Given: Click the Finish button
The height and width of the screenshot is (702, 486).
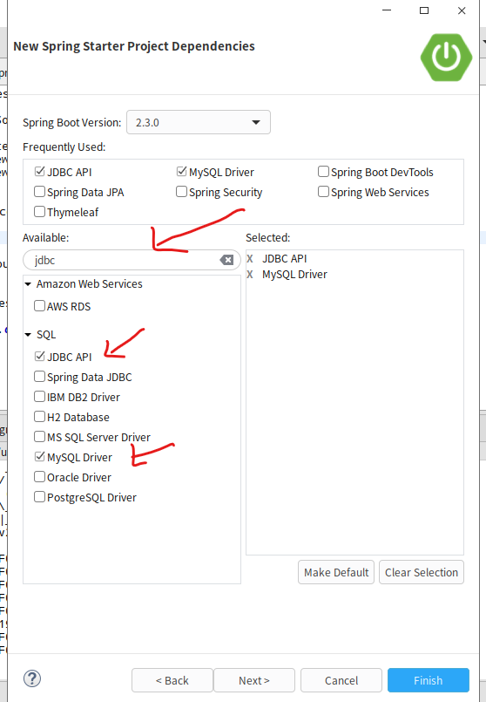Looking at the screenshot, I should (x=428, y=680).
